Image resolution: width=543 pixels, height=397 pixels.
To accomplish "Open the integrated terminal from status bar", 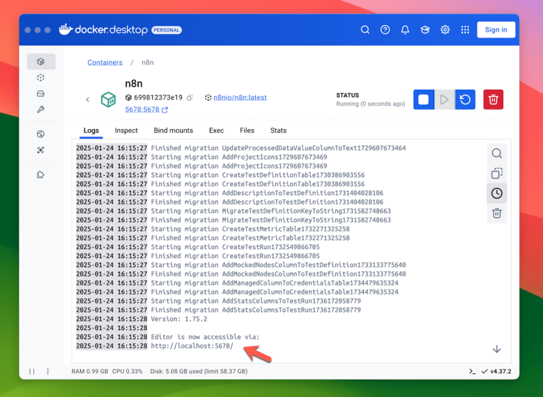I will (472, 372).
